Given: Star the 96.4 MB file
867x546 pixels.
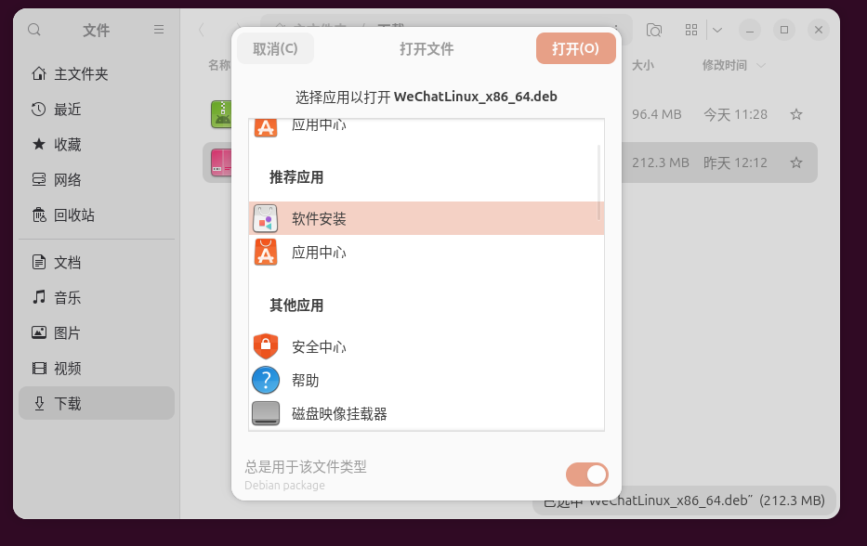Looking at the screenshot, I should tap(796, 114).
